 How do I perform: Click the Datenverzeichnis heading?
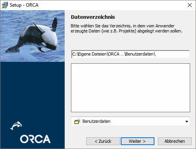93,17
